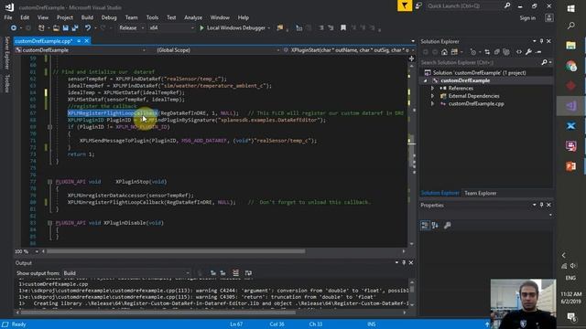
Task: Start debugging with the green play icon
Action: pyautogui.click(x=201, y=28)
